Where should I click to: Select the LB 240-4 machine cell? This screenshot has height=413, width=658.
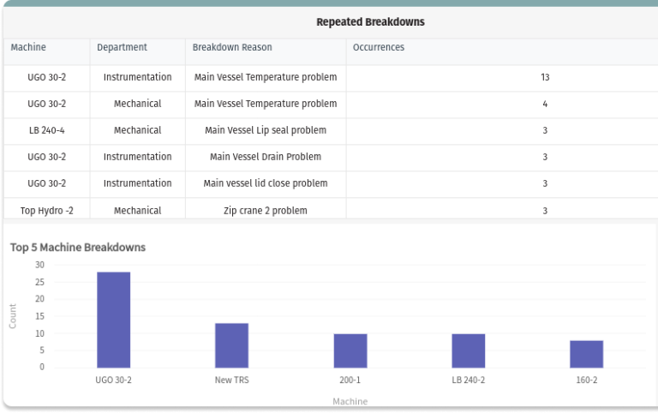[x=46, y=131]
